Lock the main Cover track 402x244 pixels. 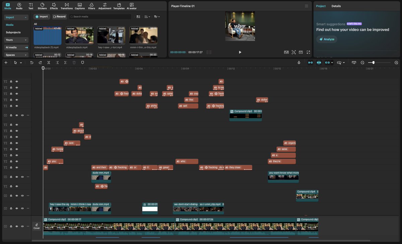pos(11,226)
